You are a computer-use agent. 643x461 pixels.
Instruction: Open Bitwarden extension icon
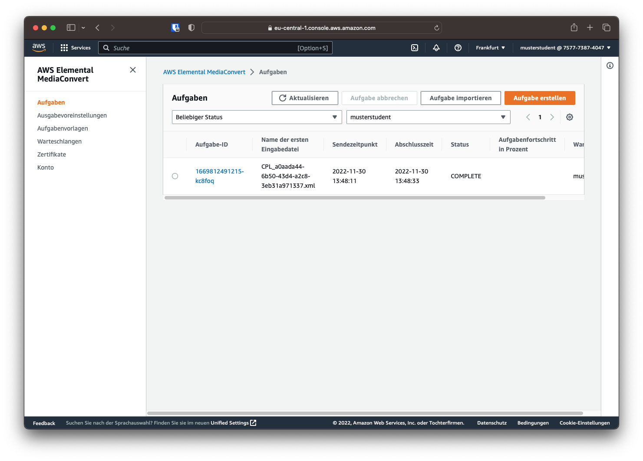pyautogui.click(x=175, y=28)
